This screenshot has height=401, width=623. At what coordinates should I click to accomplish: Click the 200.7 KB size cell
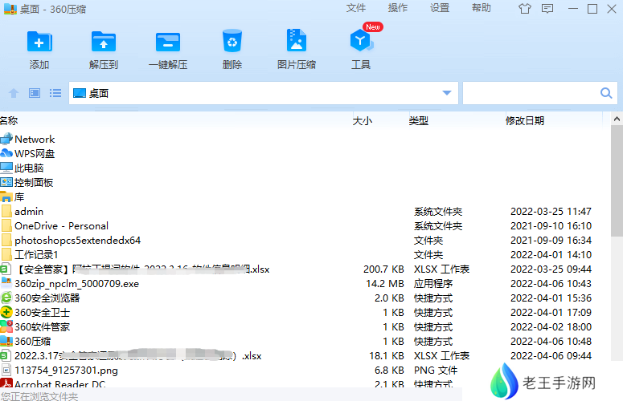(x=383, y=269)
